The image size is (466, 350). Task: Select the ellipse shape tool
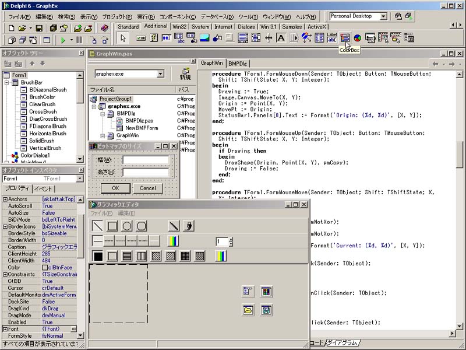click(x=127, y=226)
